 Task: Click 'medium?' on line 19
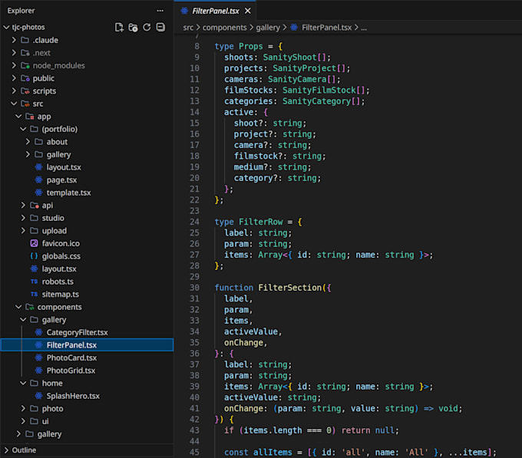pos(251,167)
